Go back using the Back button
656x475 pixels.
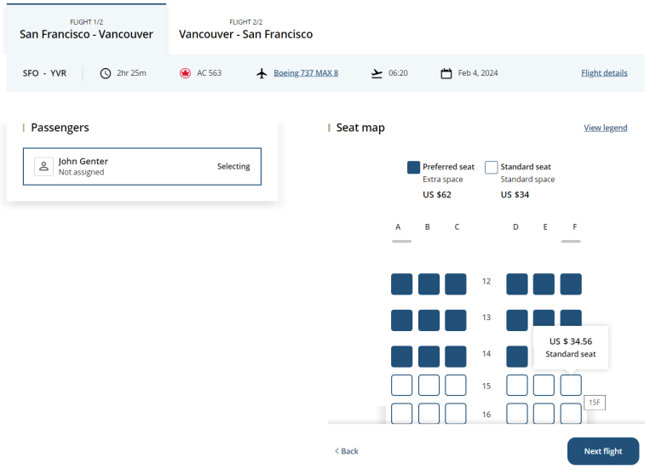point(346,451)
